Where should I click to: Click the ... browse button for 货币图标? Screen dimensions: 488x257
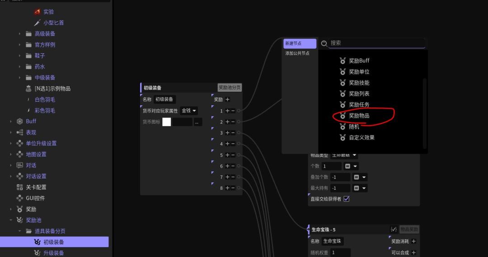(197, 122)
